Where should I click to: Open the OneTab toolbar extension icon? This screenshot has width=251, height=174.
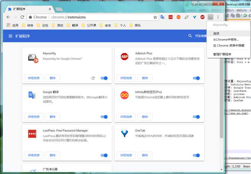point(194,17)
